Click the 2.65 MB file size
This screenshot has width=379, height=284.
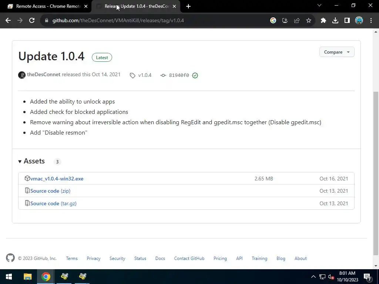264,179
